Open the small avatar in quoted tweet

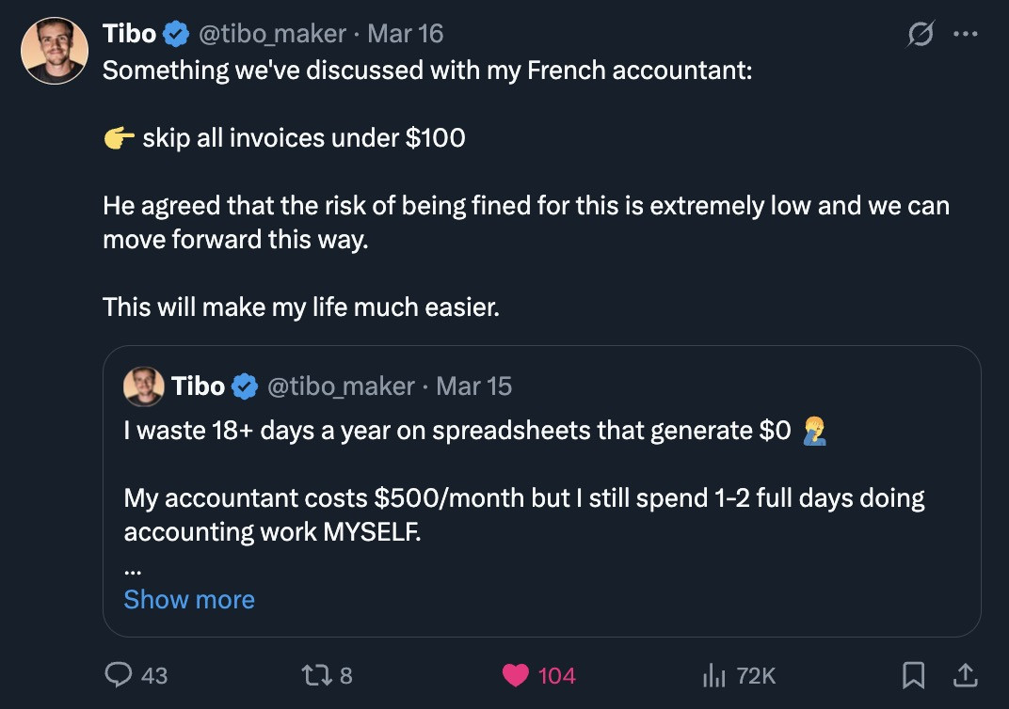[143, 386]
